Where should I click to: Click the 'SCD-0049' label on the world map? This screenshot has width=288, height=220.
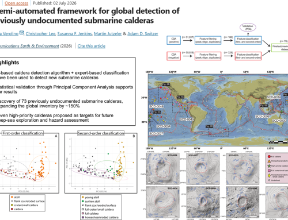point(187,119)
